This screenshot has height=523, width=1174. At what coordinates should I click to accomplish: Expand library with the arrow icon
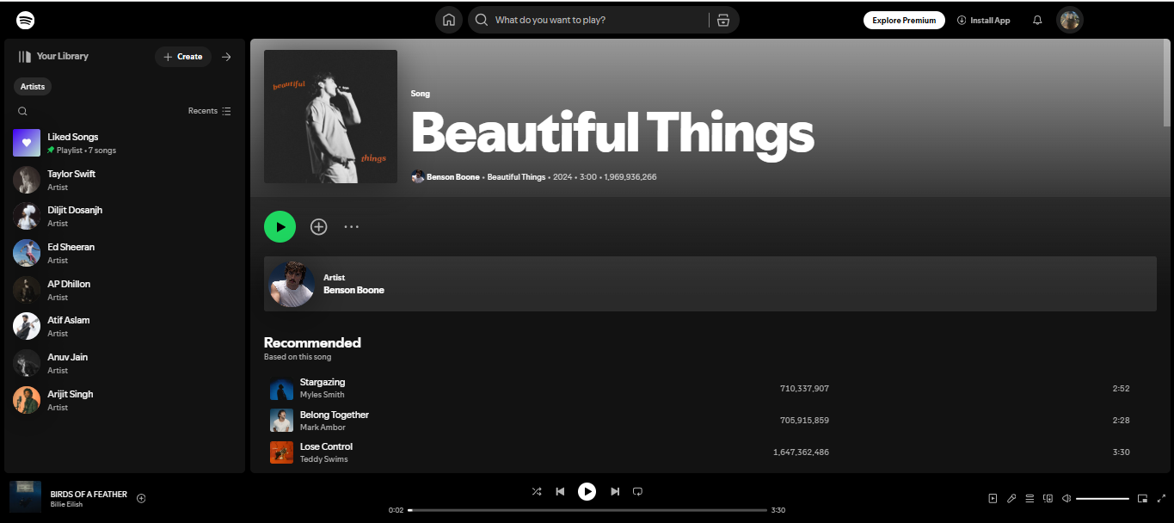pyautogui.click(x=226, y=57)
